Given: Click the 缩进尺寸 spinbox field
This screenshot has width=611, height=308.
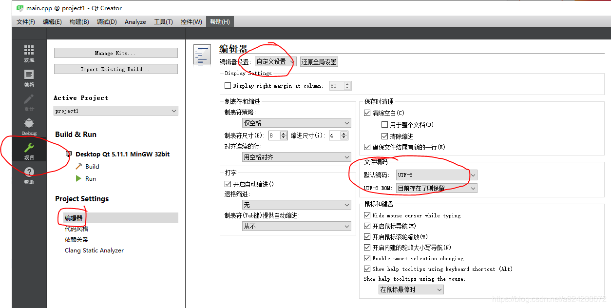Looking at the screenshot, I should coord(338,136).
